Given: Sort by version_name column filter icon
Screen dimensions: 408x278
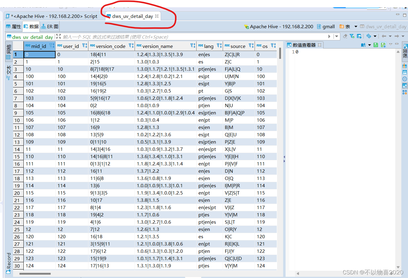Looking at the screenshot, I should click(x=193, y=46).
